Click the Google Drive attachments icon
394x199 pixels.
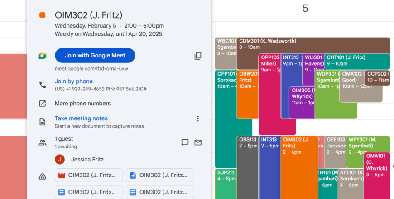[x=42, y=176]
